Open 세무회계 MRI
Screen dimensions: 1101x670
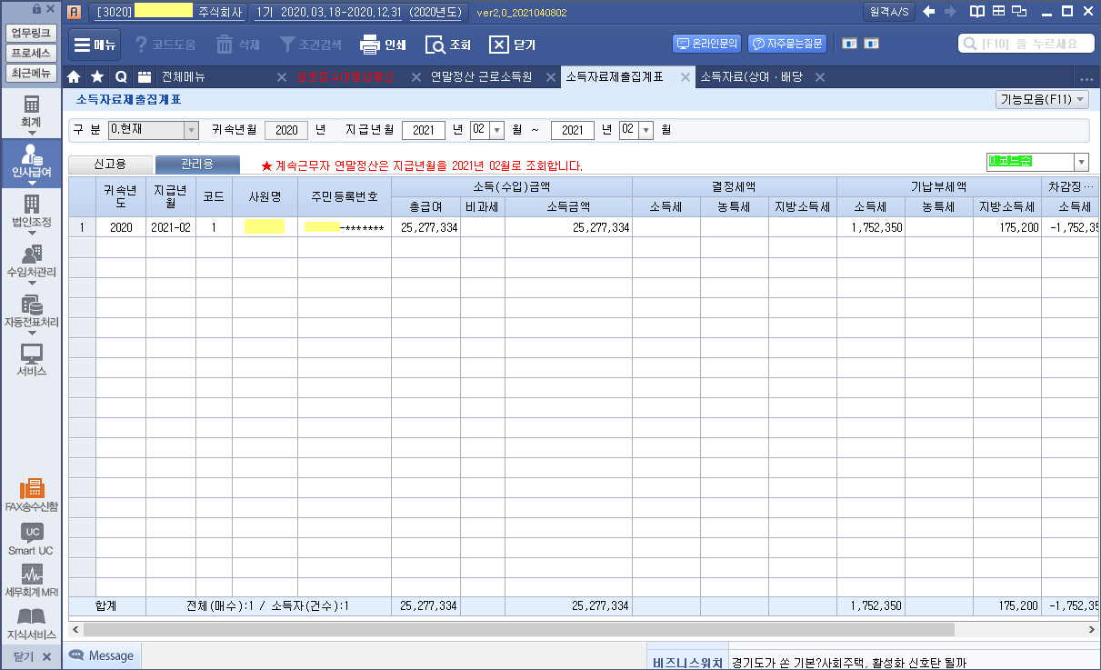(x=31, y=582)
